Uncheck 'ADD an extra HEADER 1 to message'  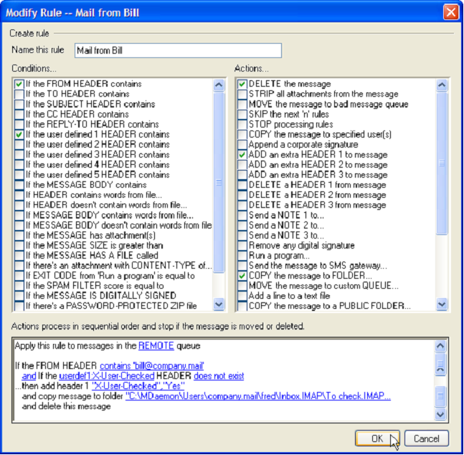pyautogui.click(x=242, y=155)
